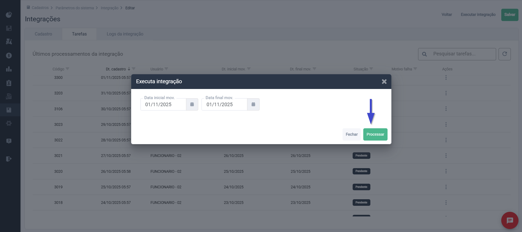Open actions menu for row 3300
The width and height of the screenshot is (522, 232).
[446, 78]
